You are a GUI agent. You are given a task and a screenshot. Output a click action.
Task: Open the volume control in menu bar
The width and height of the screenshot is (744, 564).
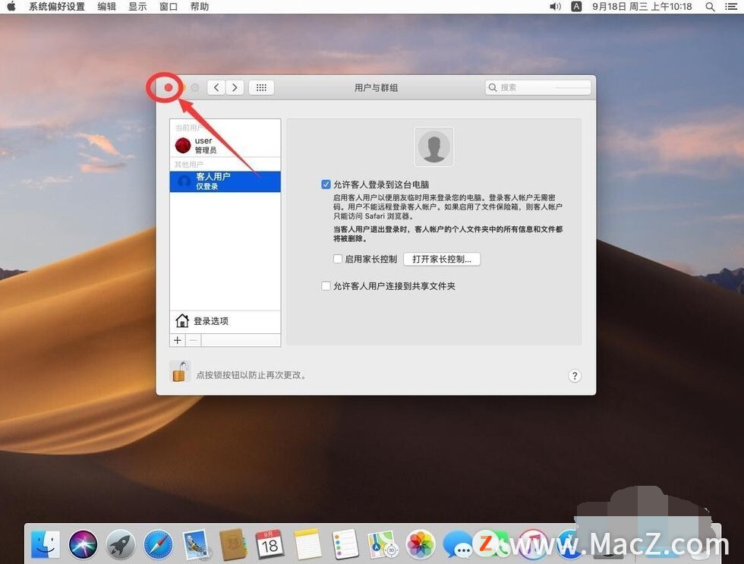[x=555, y=6]
